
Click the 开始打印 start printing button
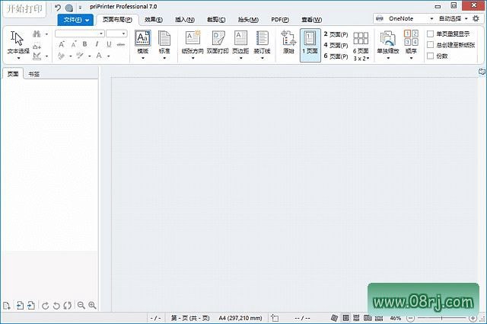[x=24, y=8]
